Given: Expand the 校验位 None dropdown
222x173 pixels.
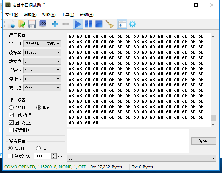Looking at the screenshot, I should [42, 70].
